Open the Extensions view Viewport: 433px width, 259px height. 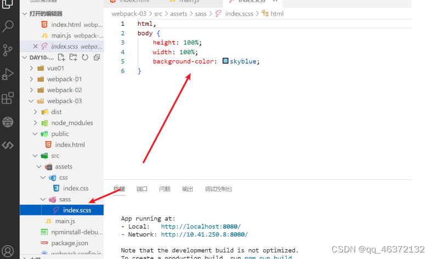click(x=8, y=98)
